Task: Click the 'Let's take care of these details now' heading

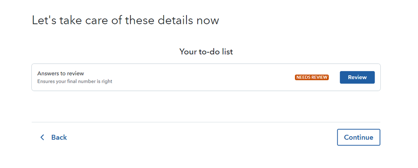Action: (125, 20)
